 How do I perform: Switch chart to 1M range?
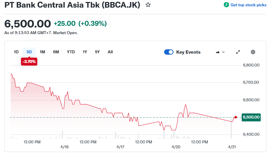(42, 52)
